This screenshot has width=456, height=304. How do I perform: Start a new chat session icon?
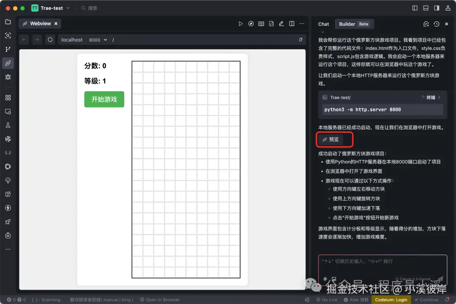pos(426,24)
